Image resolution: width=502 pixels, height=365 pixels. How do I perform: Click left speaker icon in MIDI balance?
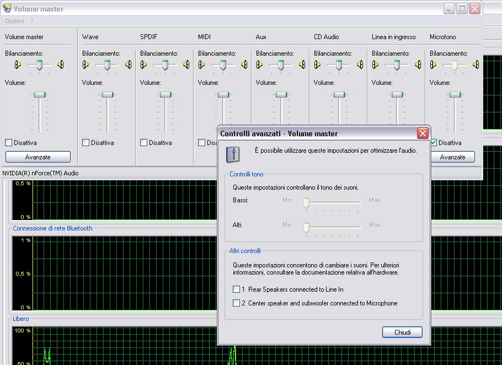[201, 65]
